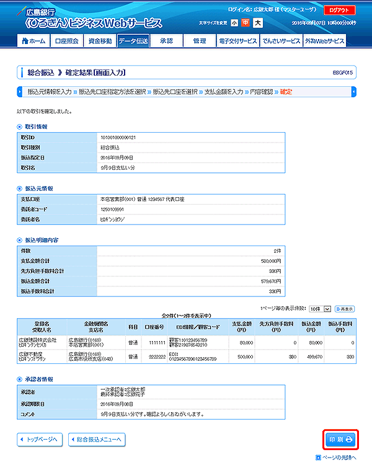Open でんさいサービス tab
This screenshot has width=372, height=465.
[281, 41]
